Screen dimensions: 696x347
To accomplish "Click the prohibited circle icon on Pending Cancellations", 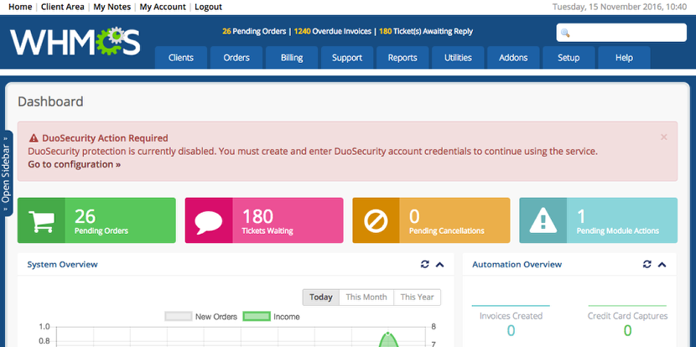I will [x=376, y=220].
